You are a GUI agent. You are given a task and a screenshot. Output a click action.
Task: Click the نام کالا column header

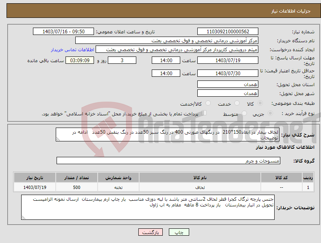tap(200, 178)
